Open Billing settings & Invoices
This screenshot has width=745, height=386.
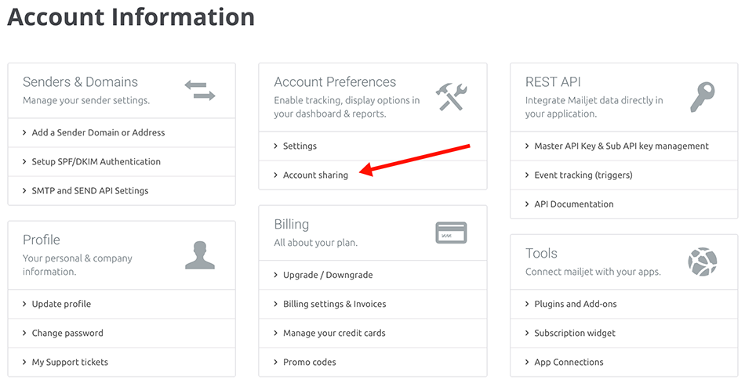click(373, 304)
